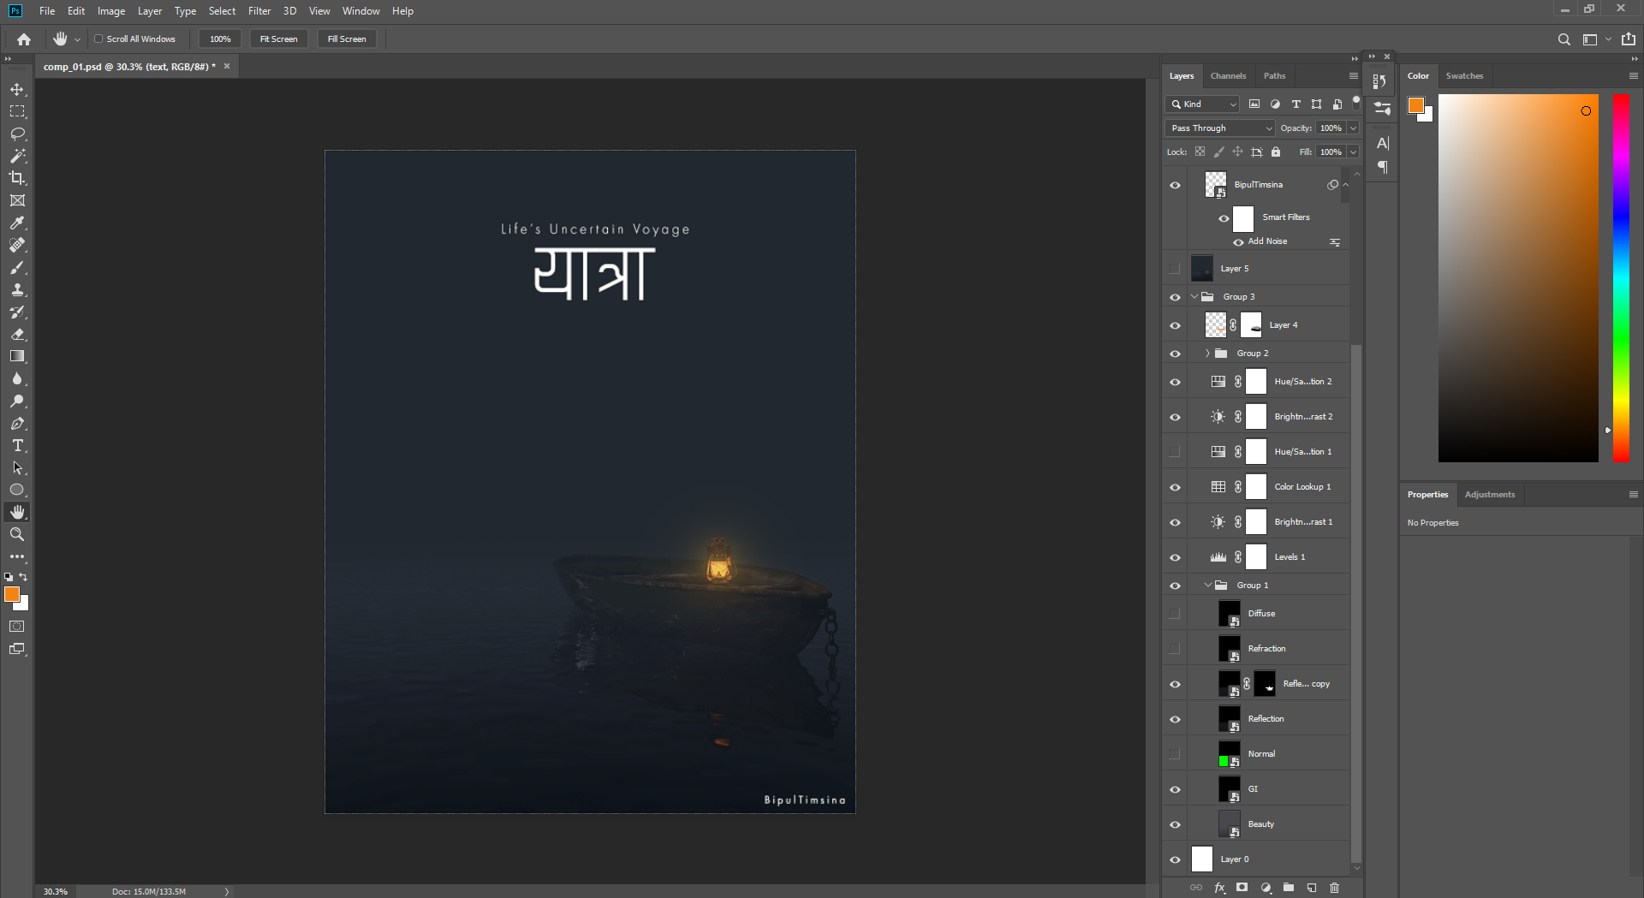Click the Share icon at top right
This screenshot has height=898, width=1644.
[1629, 39]
